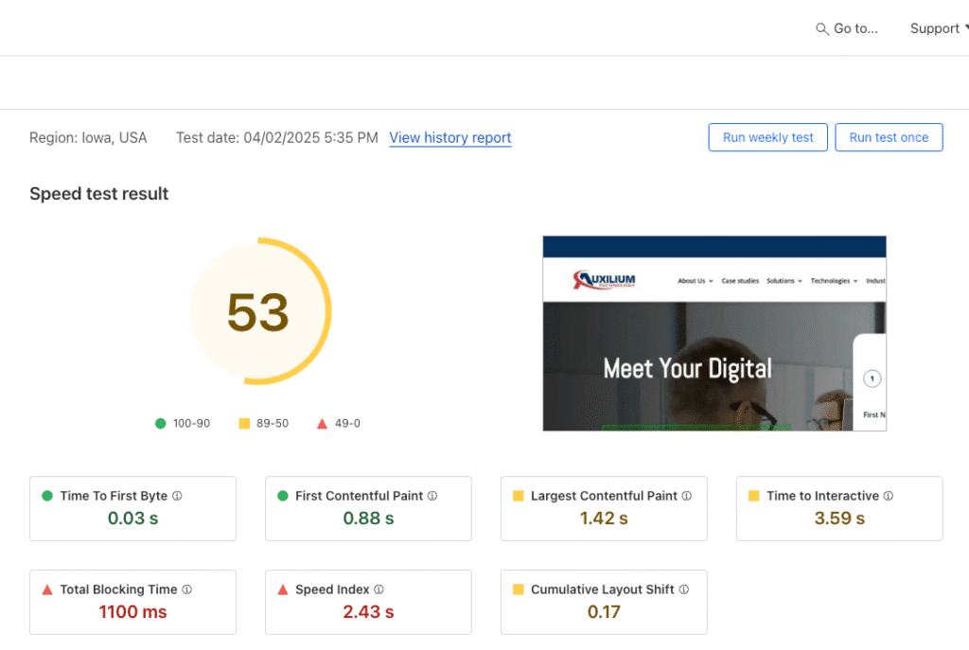Click info icon next to Largest Contentful Paint
969x650 pixels.
687,496
